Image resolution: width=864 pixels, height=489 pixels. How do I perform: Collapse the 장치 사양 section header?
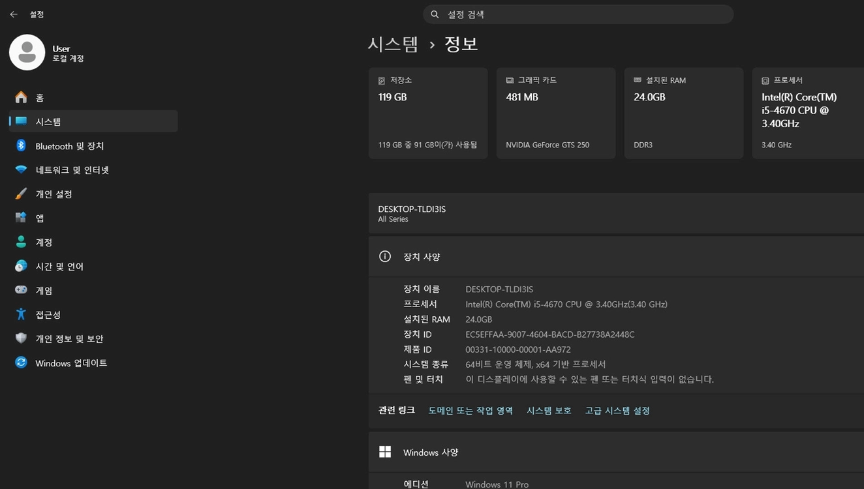[x=616, y=256]
